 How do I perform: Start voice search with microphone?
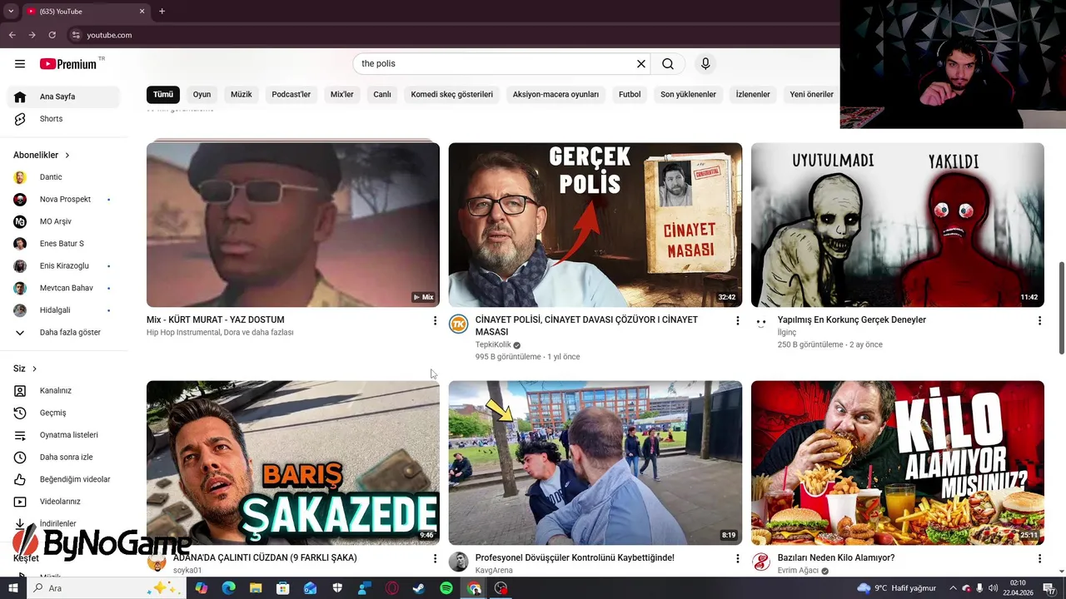(x=705, y=64)
